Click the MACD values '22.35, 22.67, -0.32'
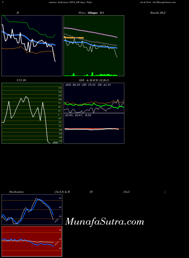 coord(78,115)
